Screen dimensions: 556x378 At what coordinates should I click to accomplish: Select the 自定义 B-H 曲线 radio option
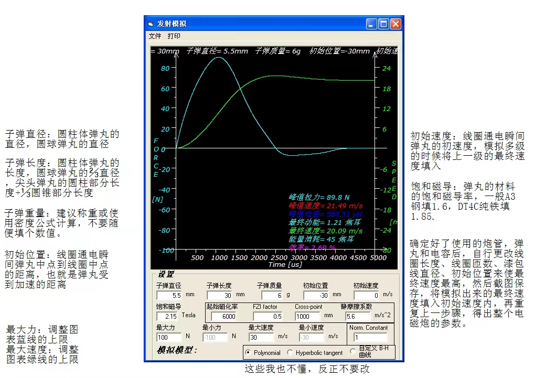tap(352, 351)
